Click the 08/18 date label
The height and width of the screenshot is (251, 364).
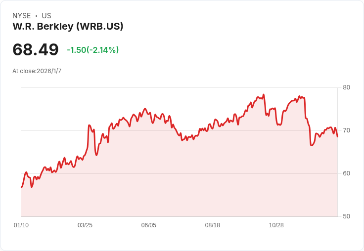tap(212, 225)
